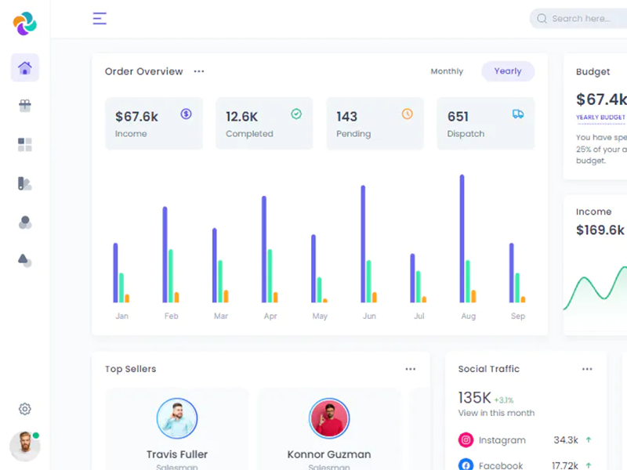The image size is (627, 470).
Task: Click the Completed checkmark icon
Action: pos(296,114)
